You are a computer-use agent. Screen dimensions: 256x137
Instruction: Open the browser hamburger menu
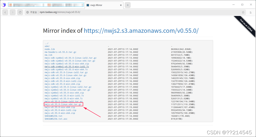pos(251,12)
